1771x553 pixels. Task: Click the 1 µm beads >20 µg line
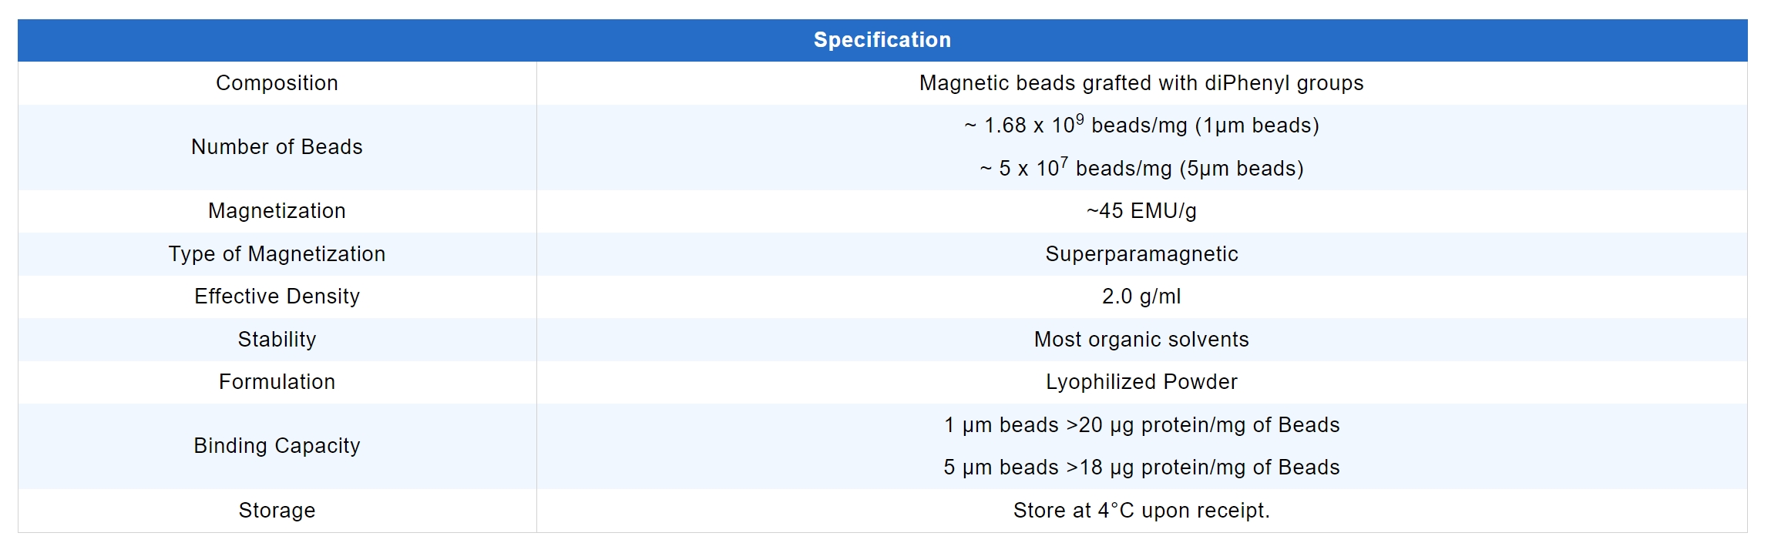(x=1141, y=425)
